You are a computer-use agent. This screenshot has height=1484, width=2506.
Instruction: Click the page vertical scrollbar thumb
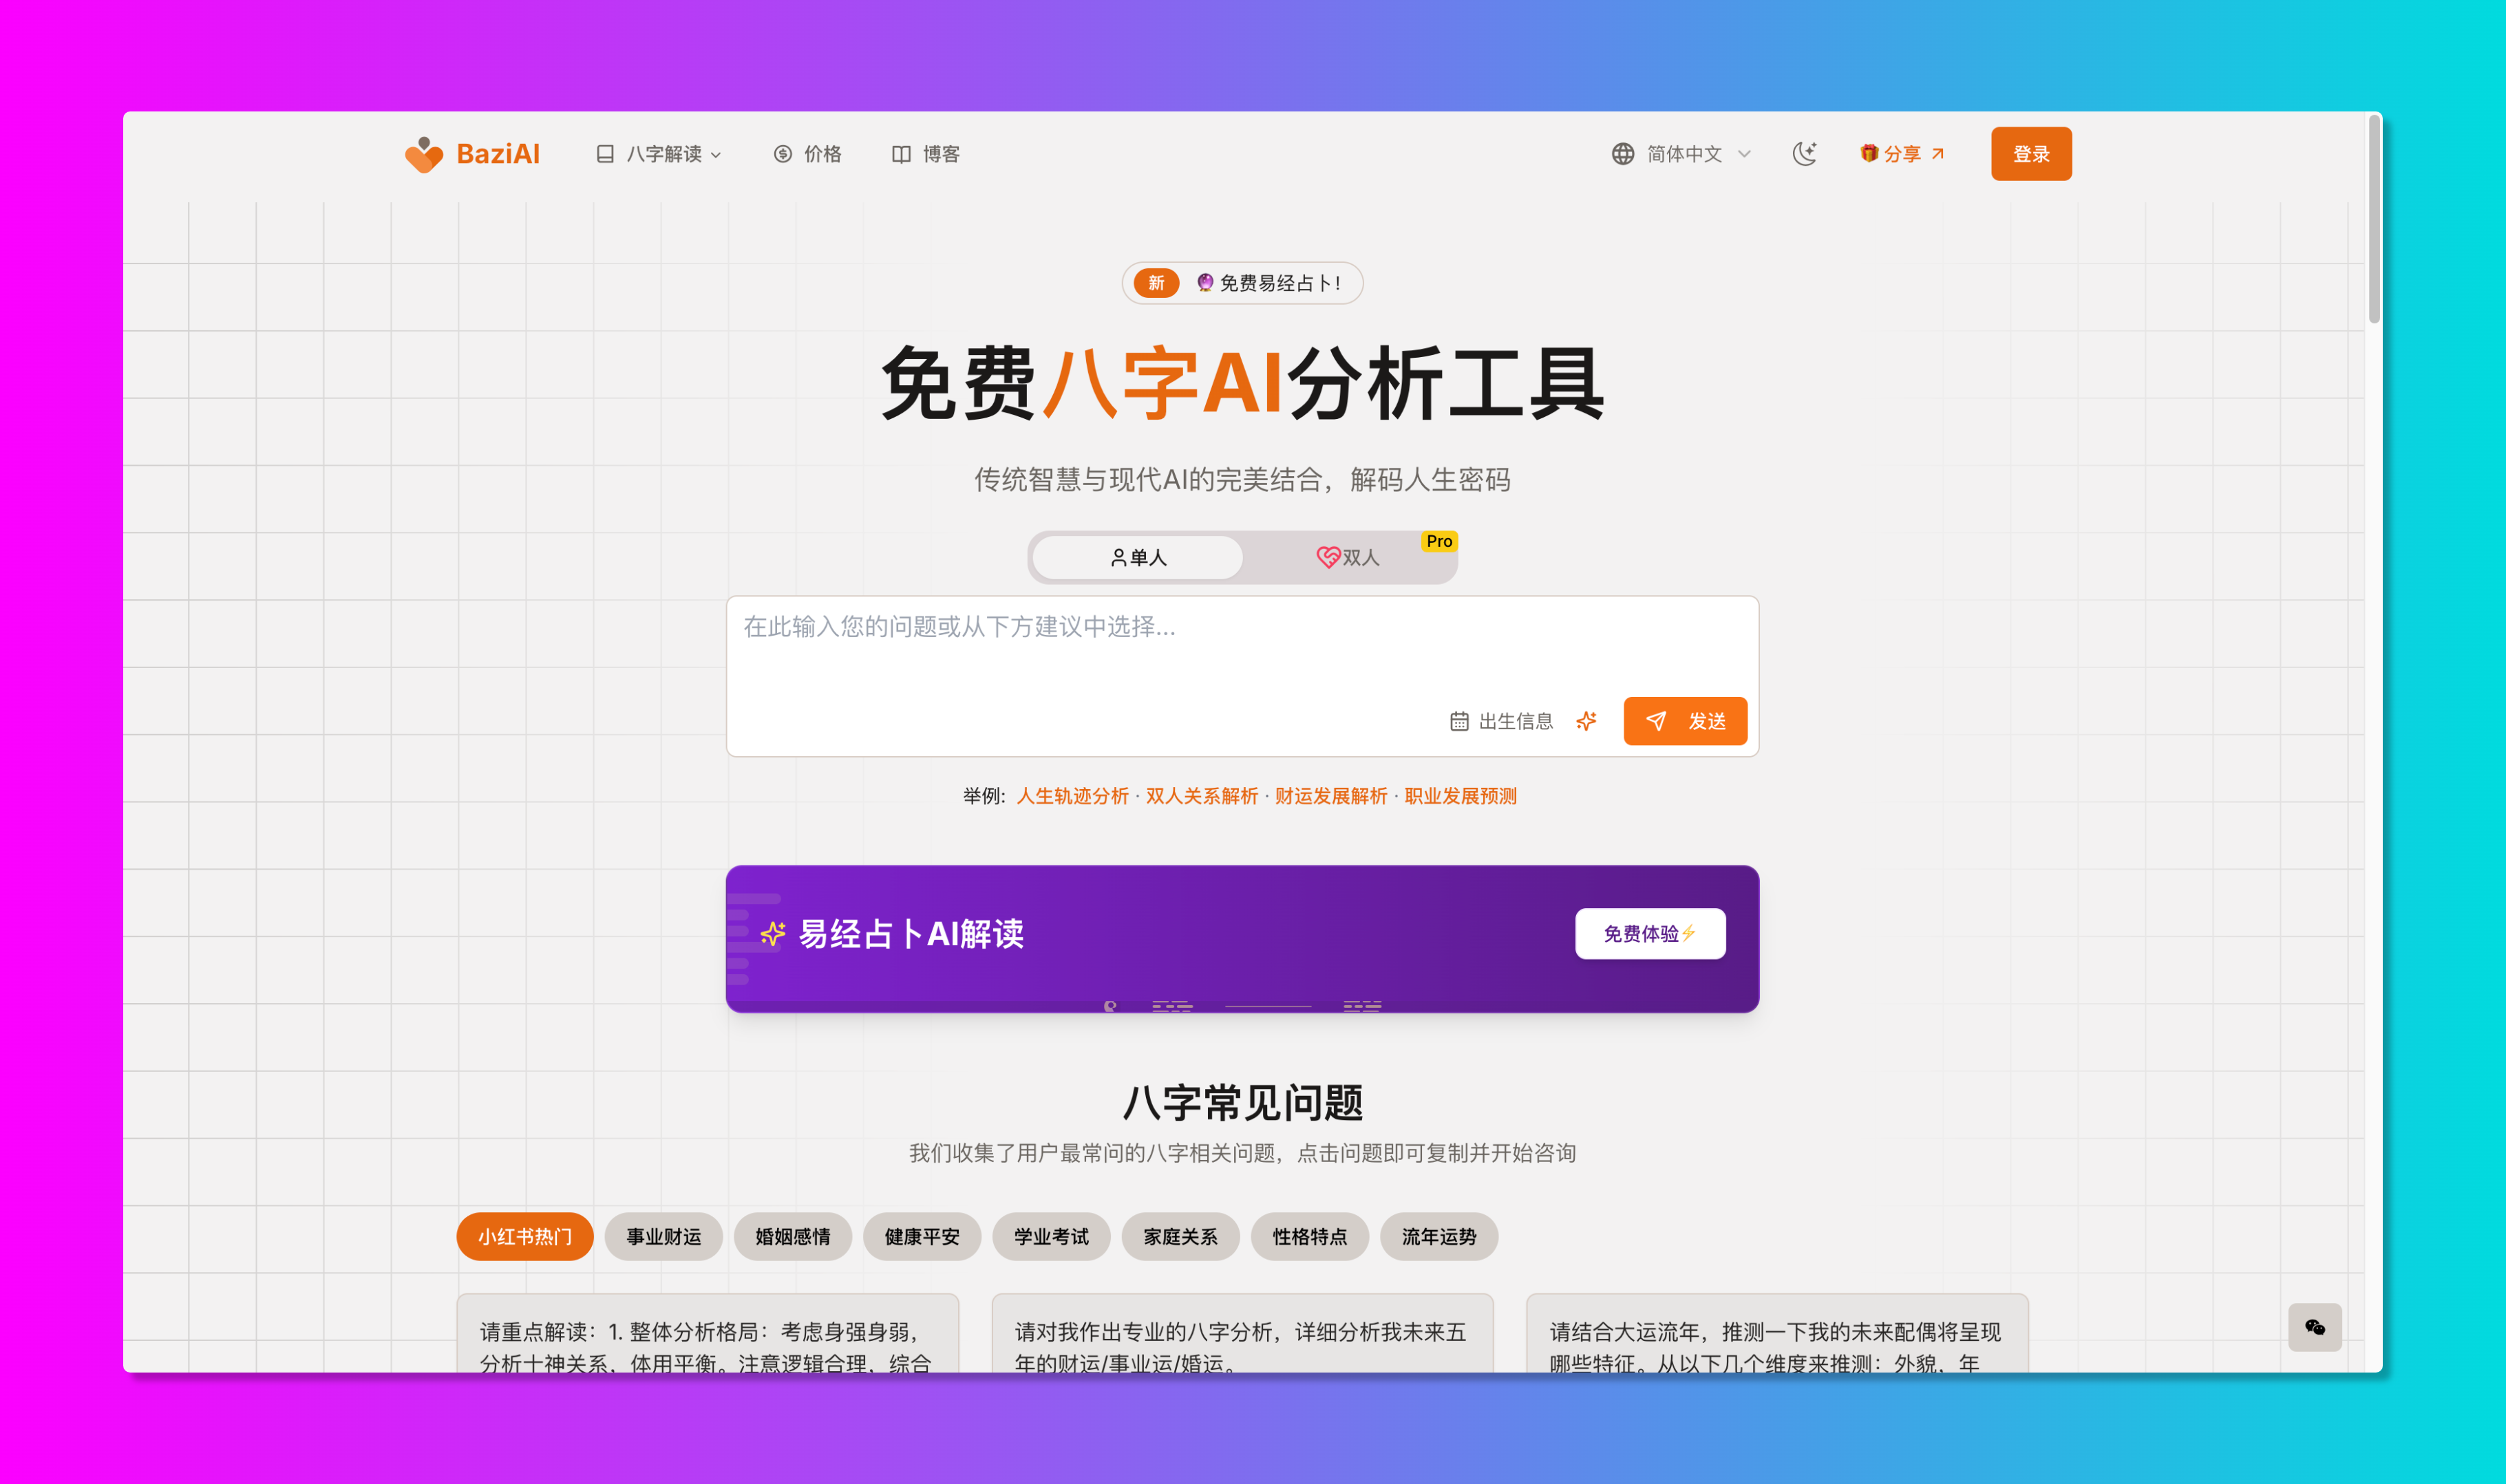2374,220
